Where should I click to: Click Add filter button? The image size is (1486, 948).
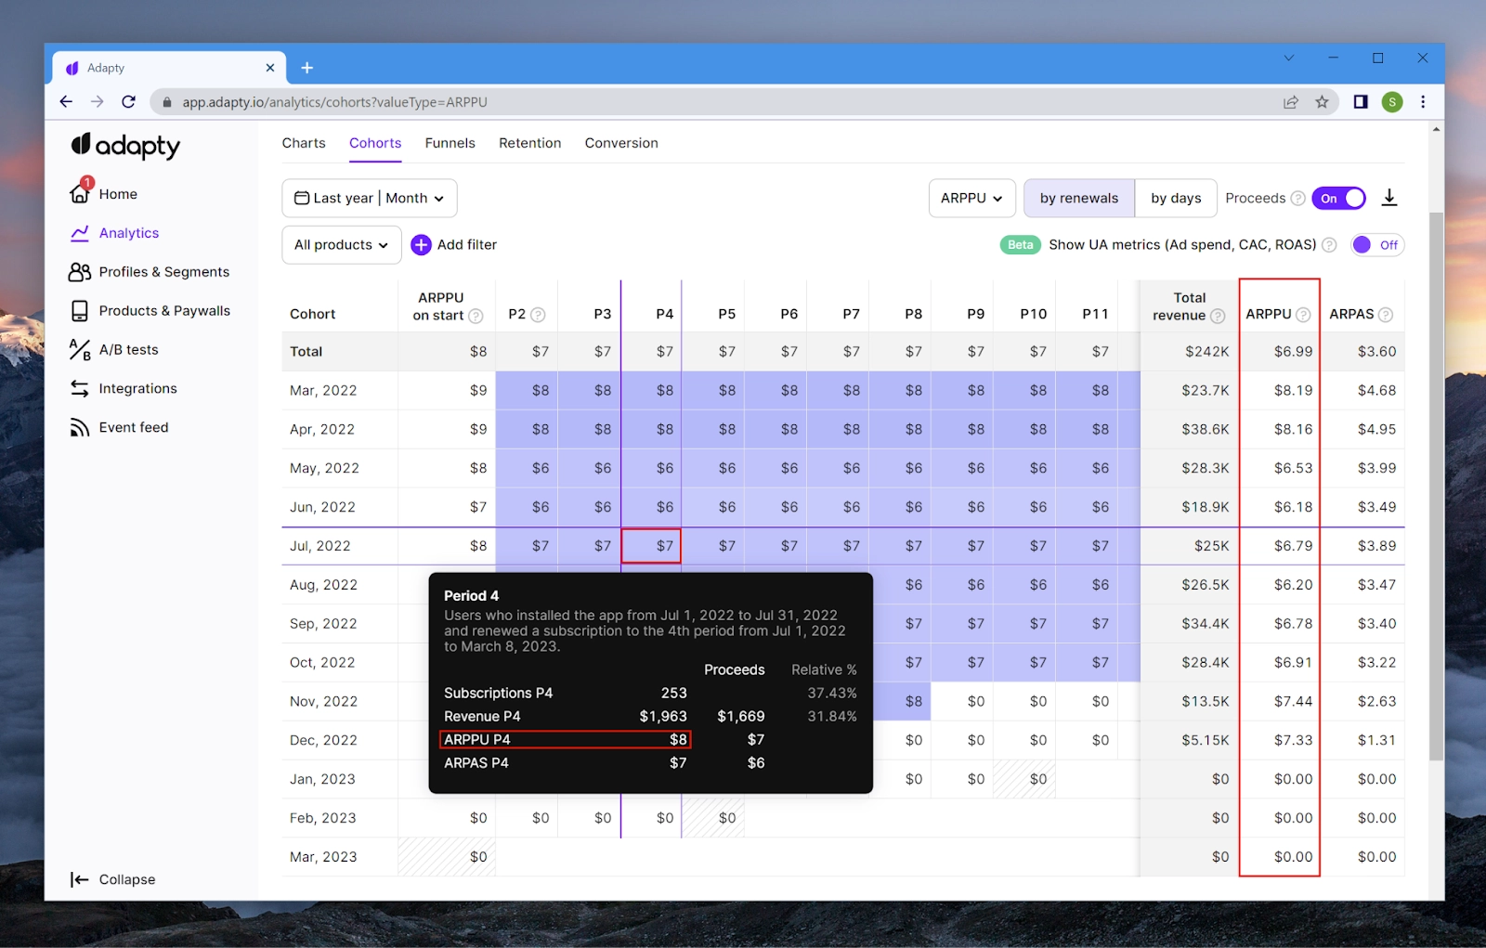click(x=454, y=245)
